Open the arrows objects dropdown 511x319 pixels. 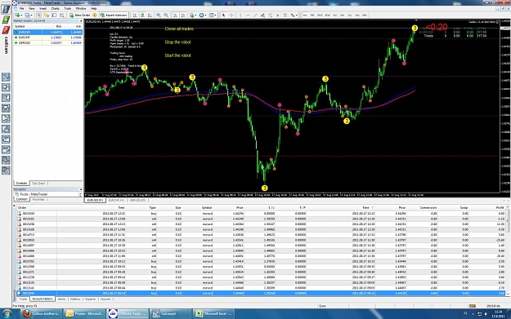[297, 16]
